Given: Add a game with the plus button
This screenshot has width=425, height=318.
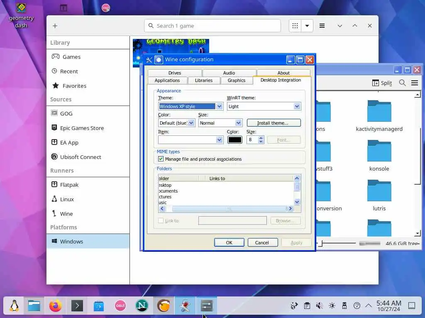Looking at the screenshot, I should click(55, 26).
